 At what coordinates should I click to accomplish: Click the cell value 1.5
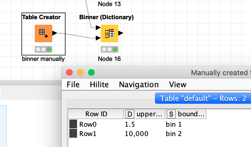coord(130,124)
